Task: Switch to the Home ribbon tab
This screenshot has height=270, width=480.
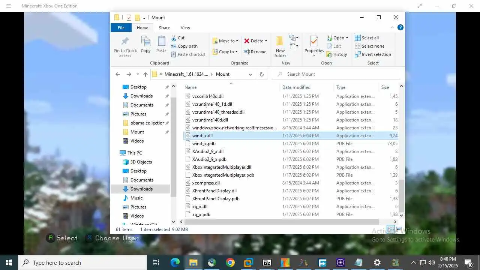Action: coord(142,28)
